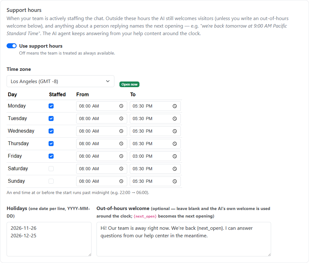Open the Saturday From clock icon

(121, 169)
